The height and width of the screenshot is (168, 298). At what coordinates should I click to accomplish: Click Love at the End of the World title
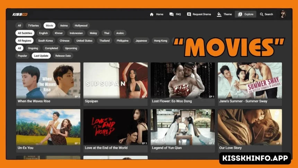coord(106,148)
